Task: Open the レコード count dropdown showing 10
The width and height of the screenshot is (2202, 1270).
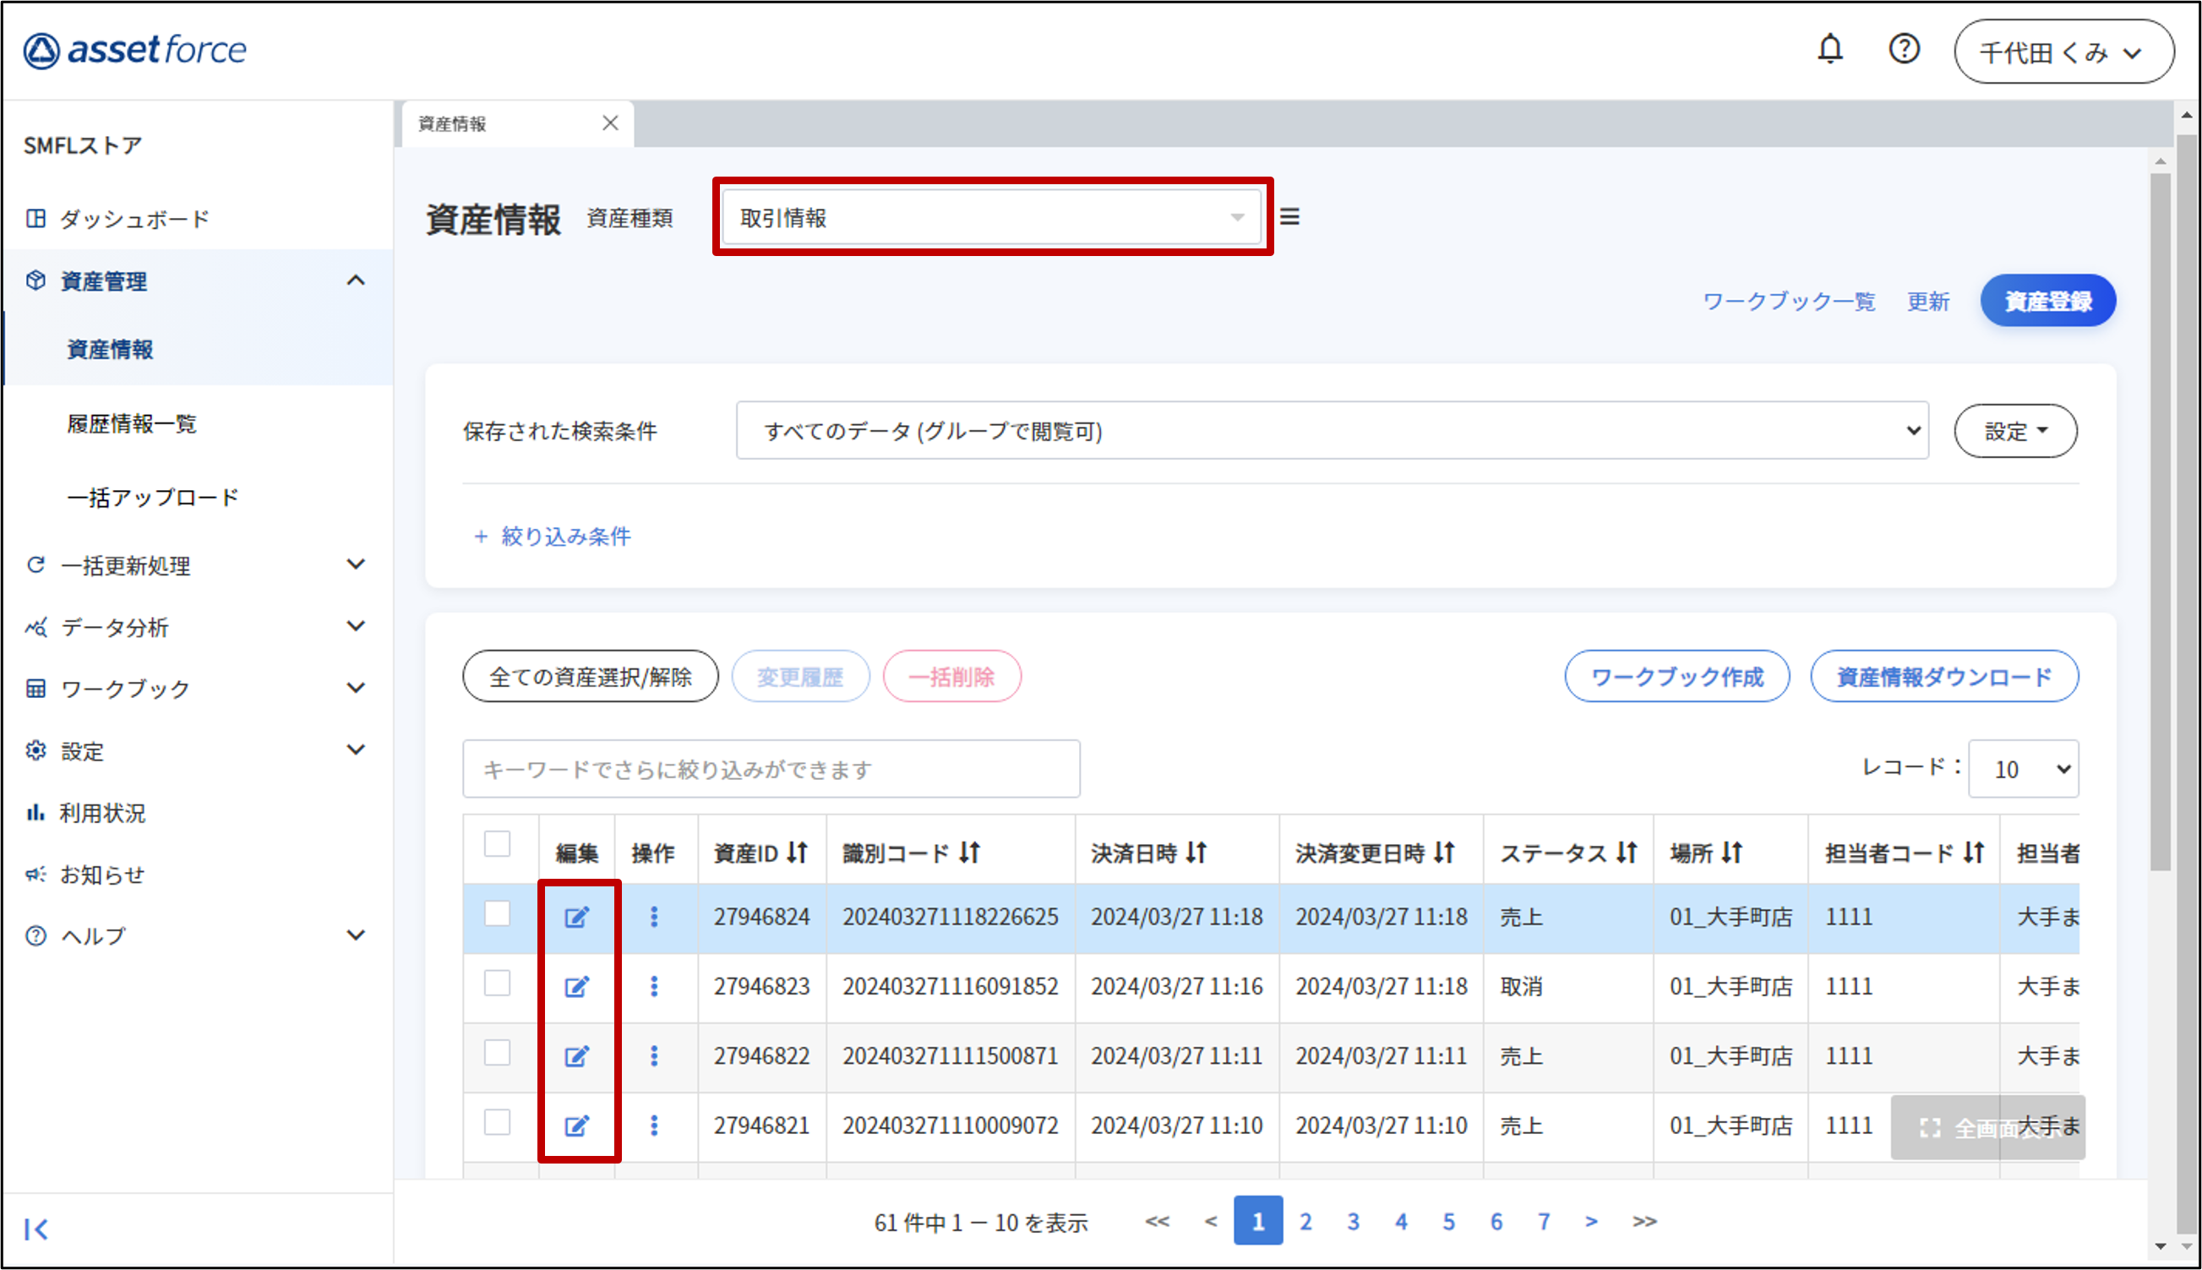Action: pos(2023,768)
